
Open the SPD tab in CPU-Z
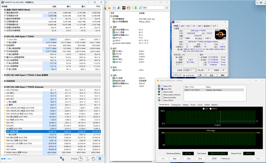194,26
